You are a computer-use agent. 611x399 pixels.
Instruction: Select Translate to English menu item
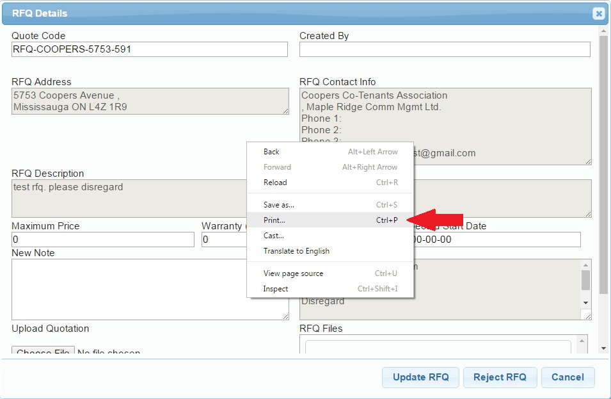[296, 251]
